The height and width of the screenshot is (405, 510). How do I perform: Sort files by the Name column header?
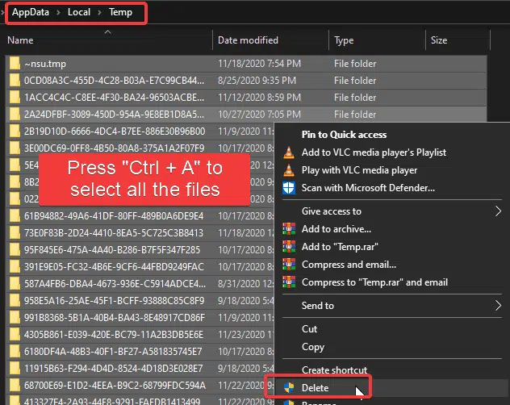pos(20,40)
